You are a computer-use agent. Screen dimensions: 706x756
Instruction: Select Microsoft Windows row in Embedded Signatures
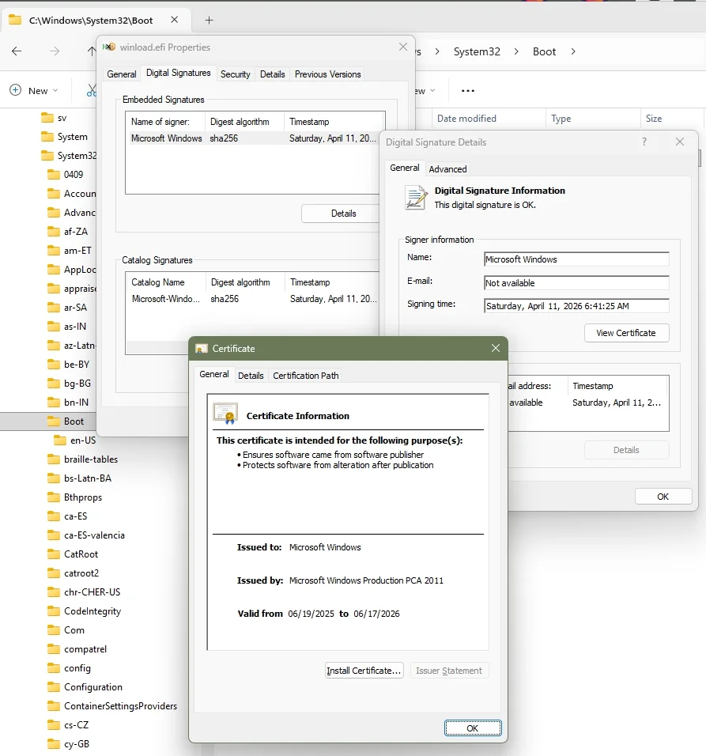pyautogui.click(x=252, y=138)
